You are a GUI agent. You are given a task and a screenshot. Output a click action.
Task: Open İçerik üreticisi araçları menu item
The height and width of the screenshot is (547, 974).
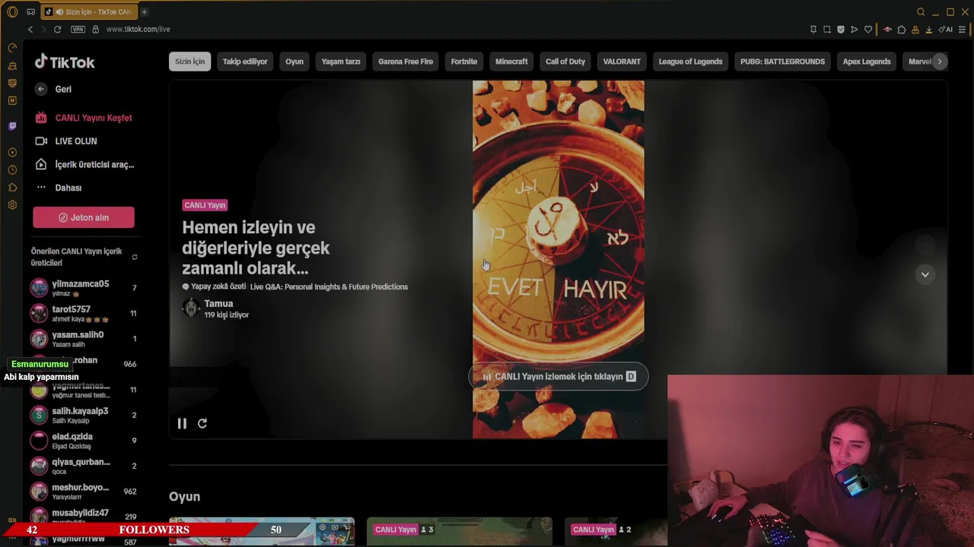84,164
